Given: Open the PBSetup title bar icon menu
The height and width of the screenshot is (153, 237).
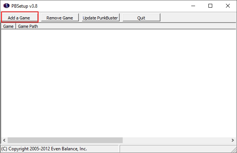Looking at the screenshot, I should [6, 6].
